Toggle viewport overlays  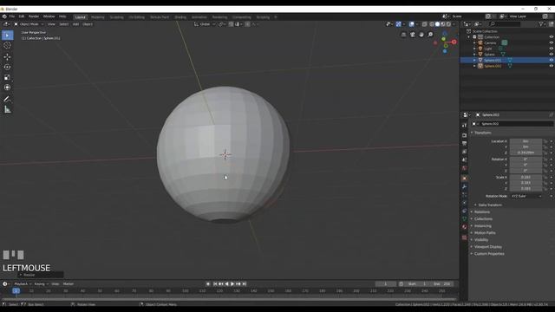411,24
